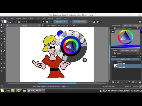Hide Layer 1 with its eye icon
Image resolution: width=142 pixels, height=106 pixels.
(118, 67)
